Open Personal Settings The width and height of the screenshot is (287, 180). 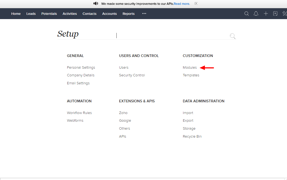[81, 68]
